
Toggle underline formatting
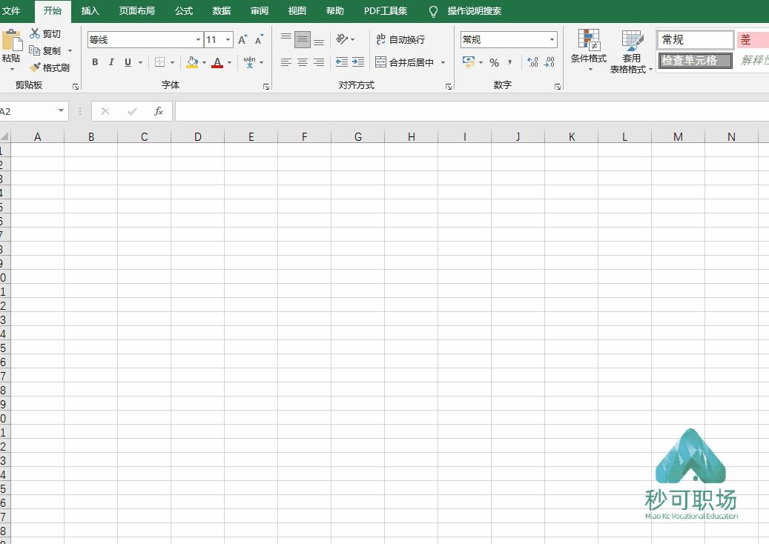tap(126, 62)
